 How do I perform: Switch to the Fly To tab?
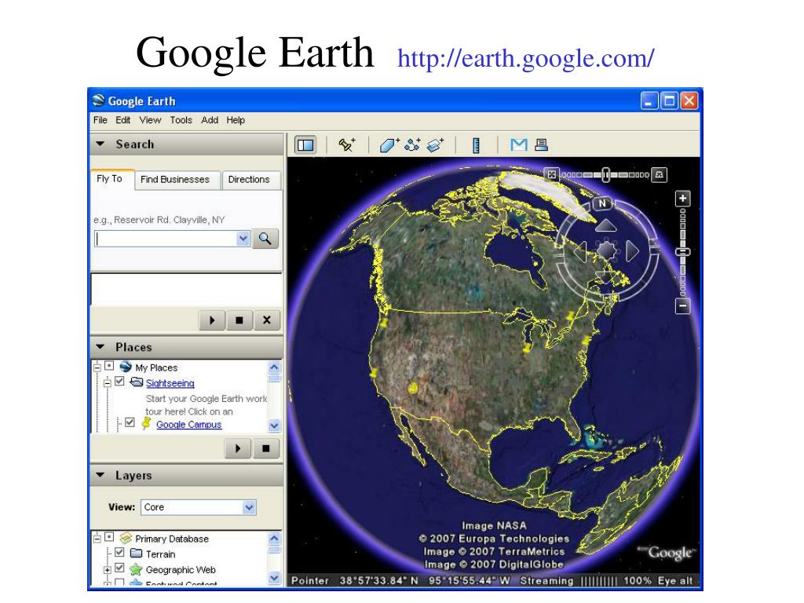(x=110, y=179)
